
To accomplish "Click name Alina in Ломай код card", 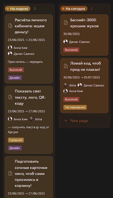I will coord(73,85).
